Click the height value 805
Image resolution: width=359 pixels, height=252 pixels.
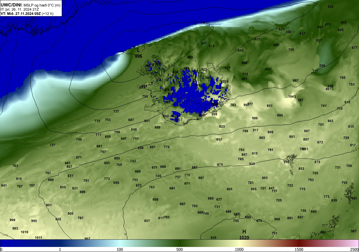coord(230,189)
